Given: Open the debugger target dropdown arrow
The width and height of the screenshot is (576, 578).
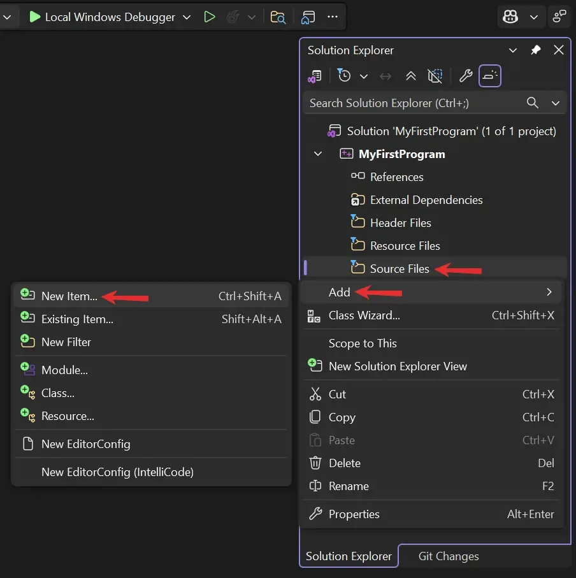Looking at the screenshot, I should pyautogui.click(x=187, y=17).
